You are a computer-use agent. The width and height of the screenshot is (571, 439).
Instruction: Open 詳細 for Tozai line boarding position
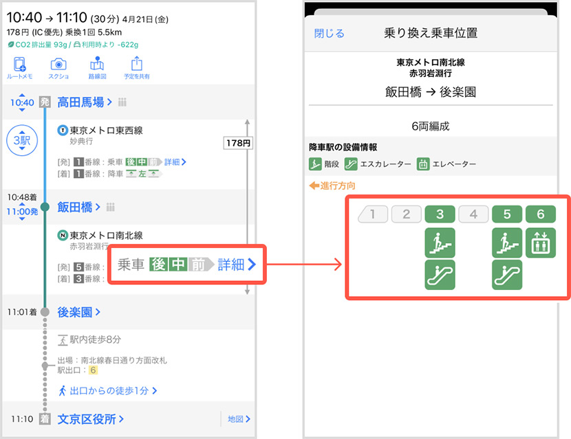tap(175, 162)
